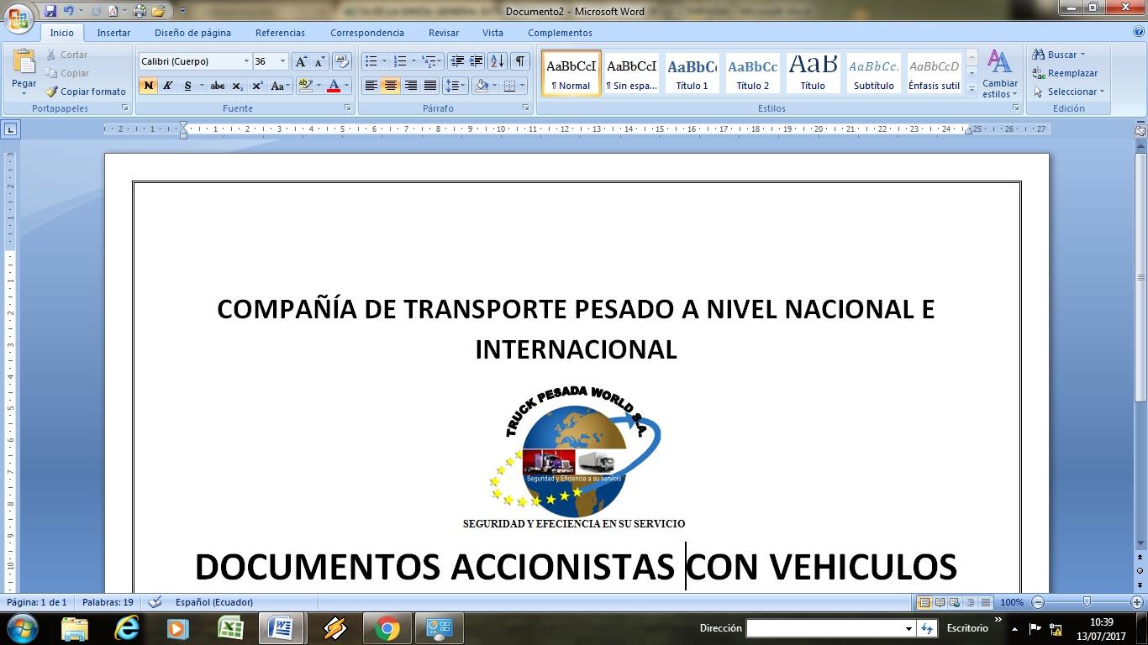Save the document from the quick access toolbar
Screen dimensions: 1148x645
(50, 12)
